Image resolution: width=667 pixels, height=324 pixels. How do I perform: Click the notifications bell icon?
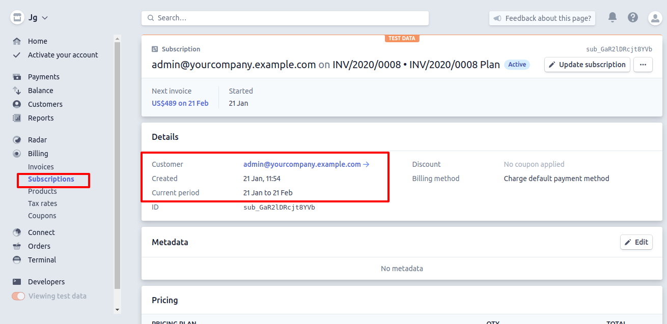tap(613, 17)
